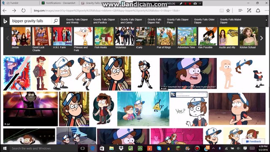
Task: Go back to the previous page
Action: [5, 11]
